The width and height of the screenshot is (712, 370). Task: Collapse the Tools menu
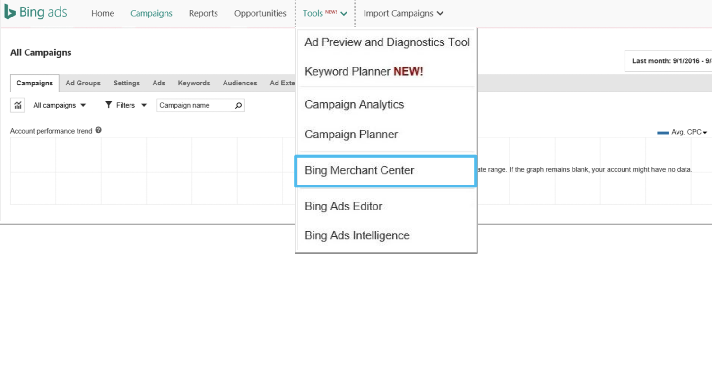point(325,13)
